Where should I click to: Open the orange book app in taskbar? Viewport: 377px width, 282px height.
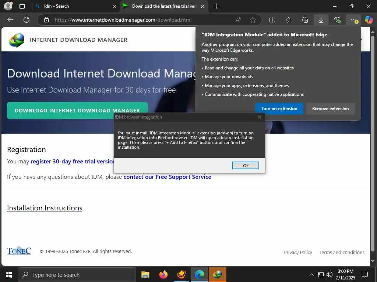[182, 275]
